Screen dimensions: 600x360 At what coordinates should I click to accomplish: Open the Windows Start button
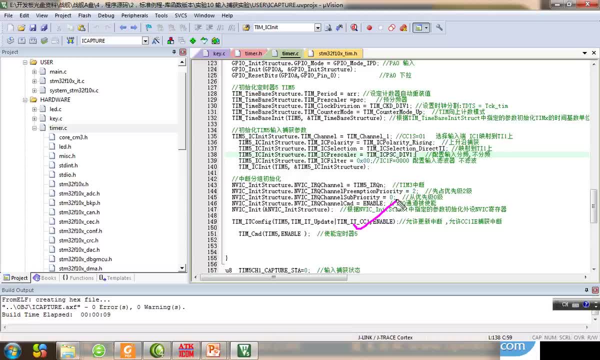(x=11, y=350)
